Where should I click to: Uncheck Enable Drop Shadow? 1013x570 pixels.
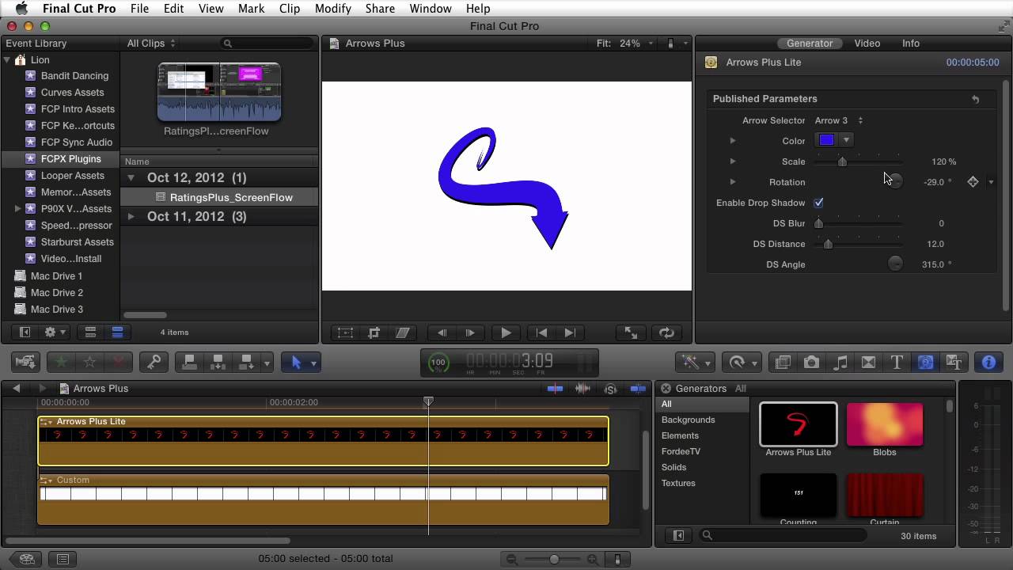pos(818,203)
